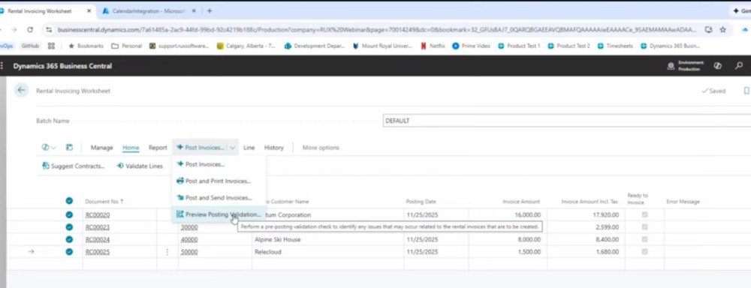Viewport: 751px width, 288px height.
Task: Click the Error Message column header
Action: pos(683,202)
